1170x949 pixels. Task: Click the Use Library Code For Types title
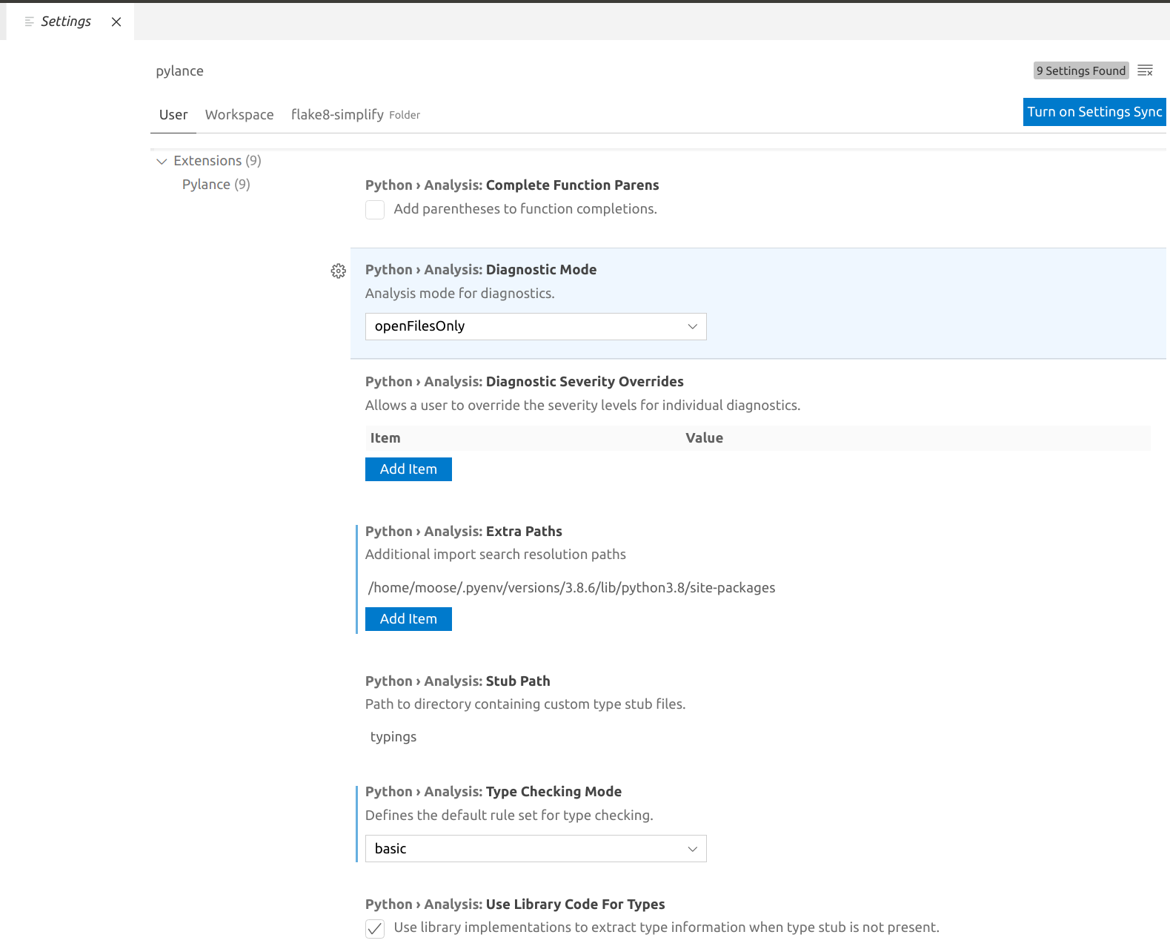point(515,904)
